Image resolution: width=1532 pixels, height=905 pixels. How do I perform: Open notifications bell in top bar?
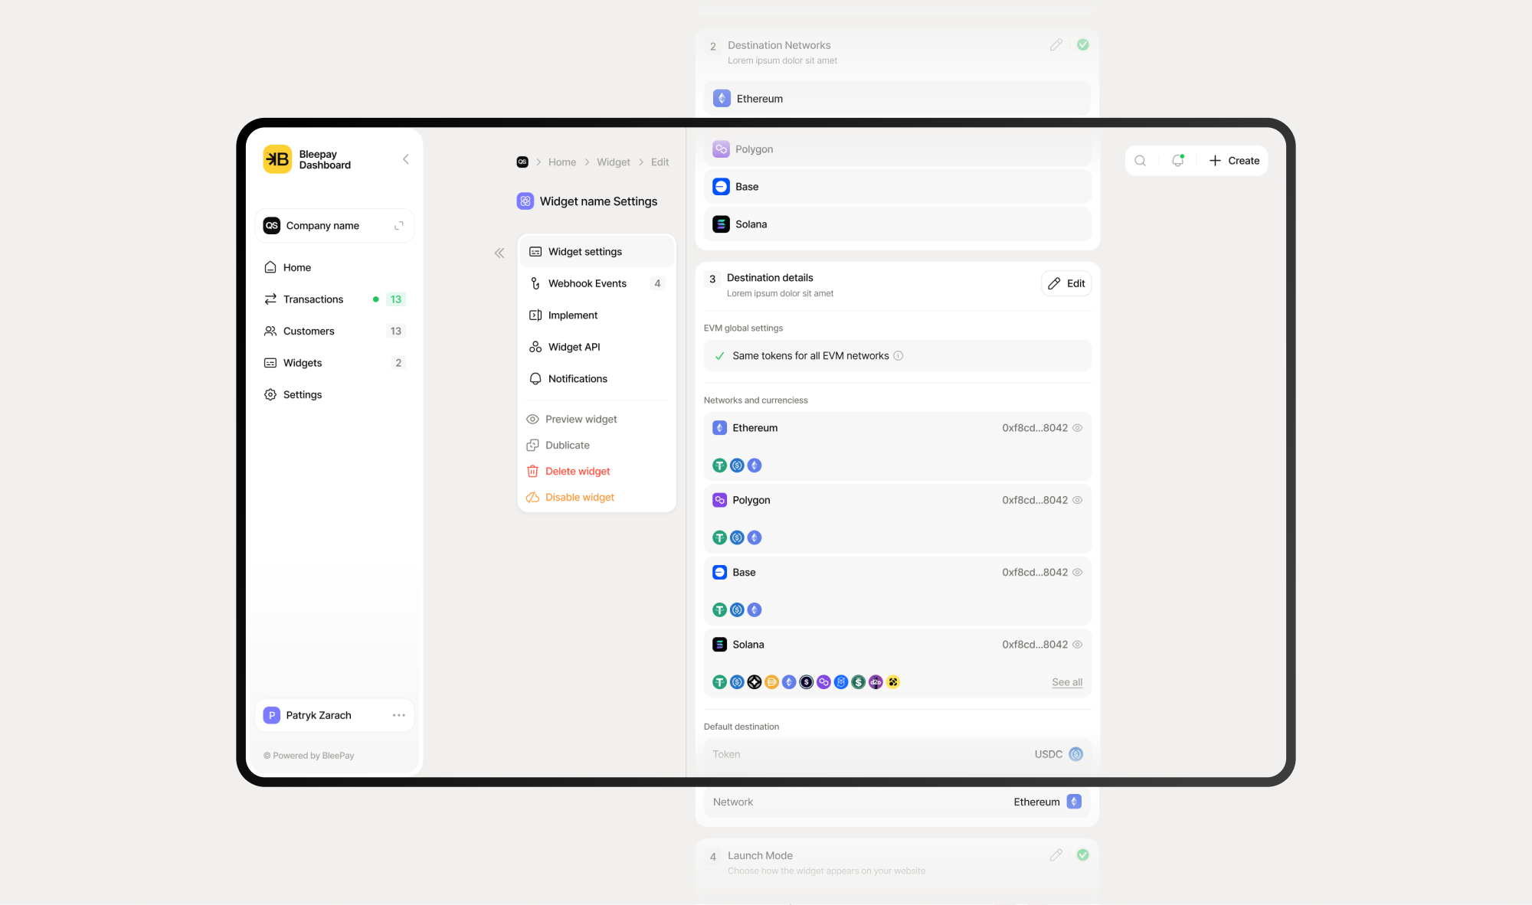1178,161
